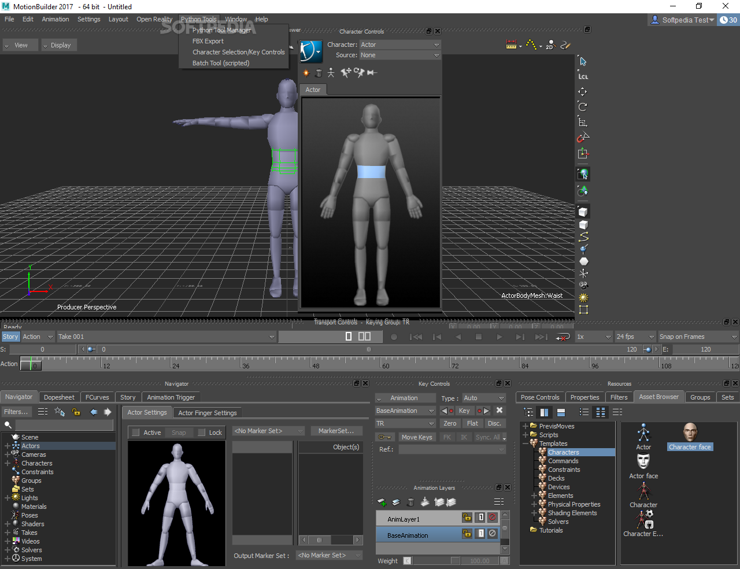Open the Snap on Frames dropdown
The height and width of the screenshot is (569, 740).
click(698, 337)
